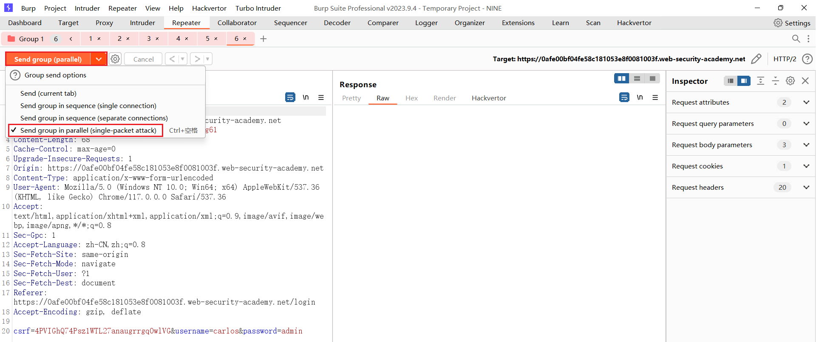The width and height of the screenshot is (816, 342).
Task: Open response Pretty view tab
Action: pos(351,98)
